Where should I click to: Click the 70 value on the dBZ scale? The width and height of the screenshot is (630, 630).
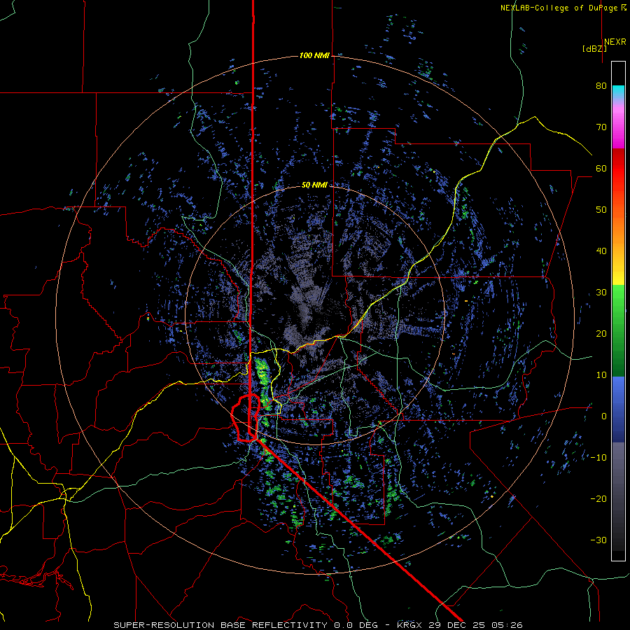[601, 127]
